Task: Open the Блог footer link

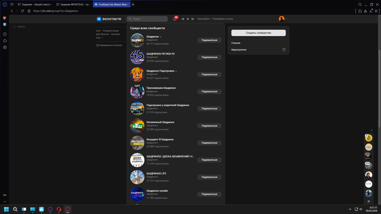Action: (x=98, y=31)
